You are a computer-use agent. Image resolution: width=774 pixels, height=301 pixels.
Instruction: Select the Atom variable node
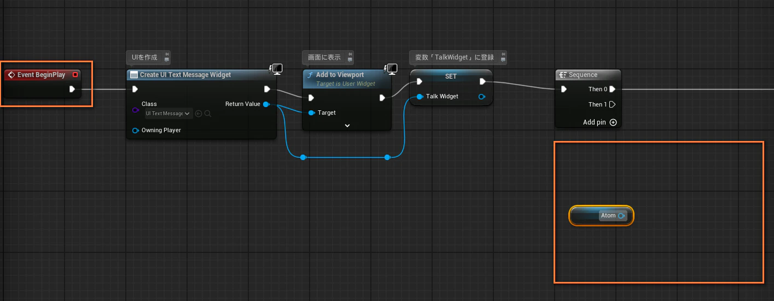(x=601, y=216)
